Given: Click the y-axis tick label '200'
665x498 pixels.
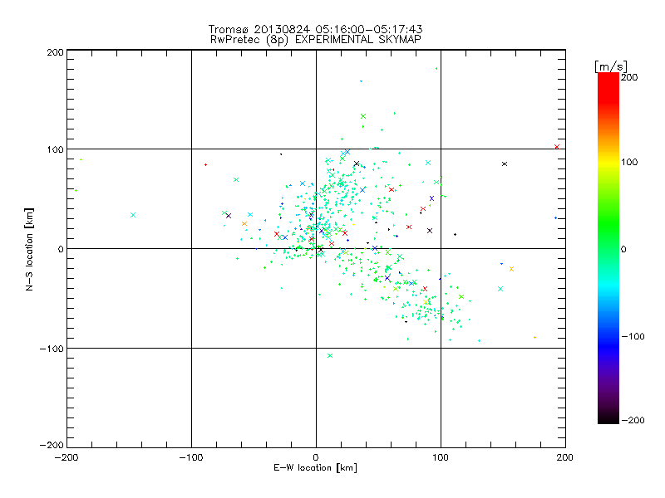Looking at the screenshot, I should click(55, 53).
